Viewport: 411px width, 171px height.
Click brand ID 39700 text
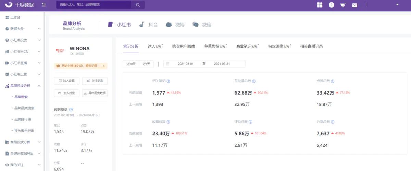tap(77, 54)
